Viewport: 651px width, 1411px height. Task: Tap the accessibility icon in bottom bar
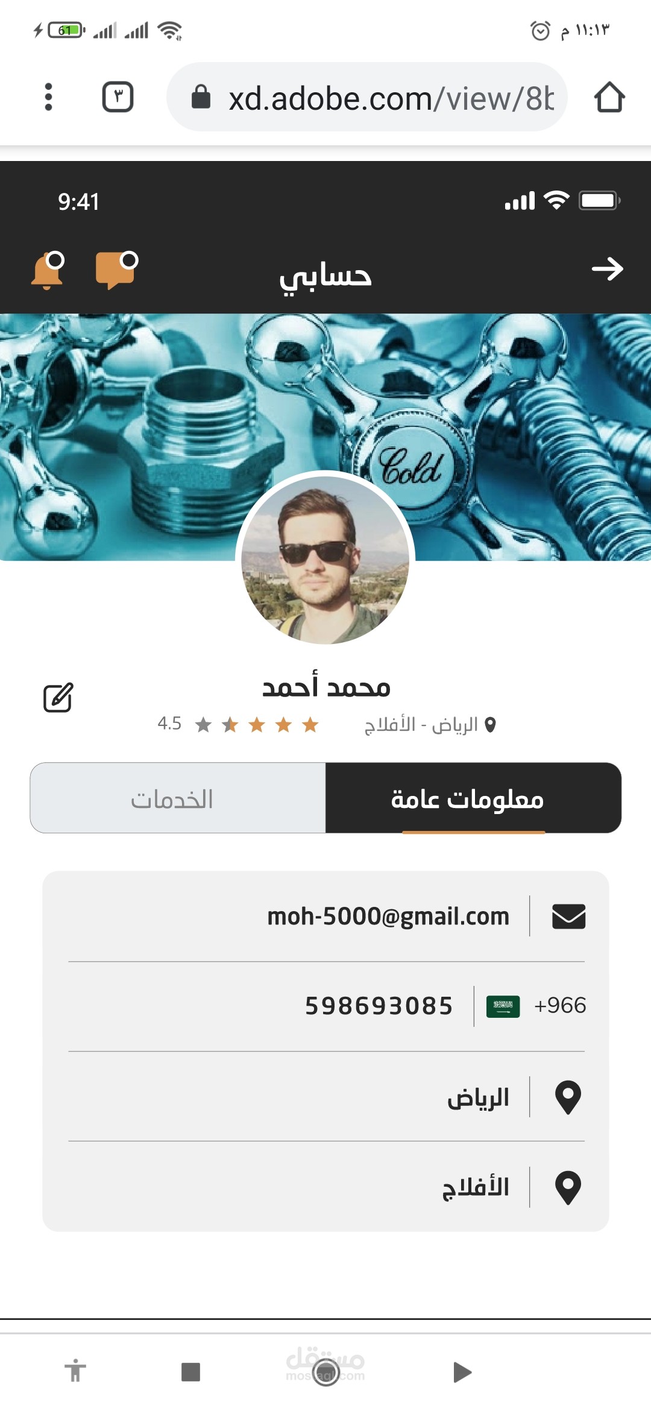point(75,1371)
